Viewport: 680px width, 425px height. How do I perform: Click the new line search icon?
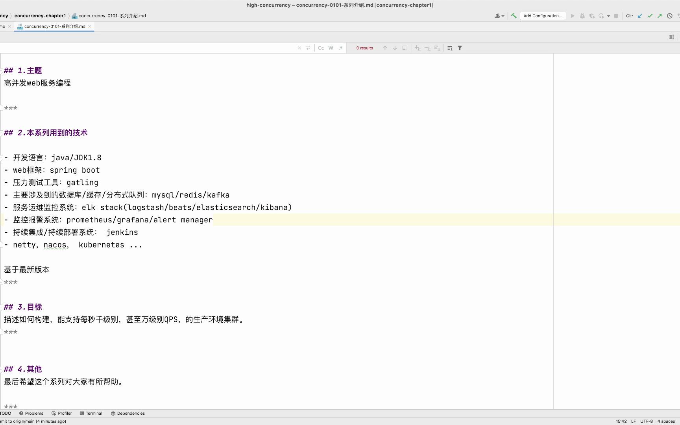[x=308, y=48]
